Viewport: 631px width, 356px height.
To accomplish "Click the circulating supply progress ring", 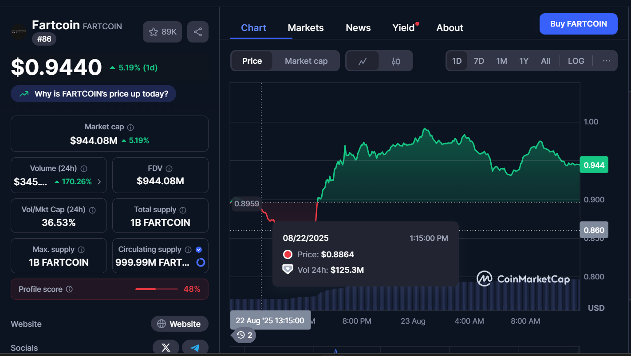I will [201, 263].
